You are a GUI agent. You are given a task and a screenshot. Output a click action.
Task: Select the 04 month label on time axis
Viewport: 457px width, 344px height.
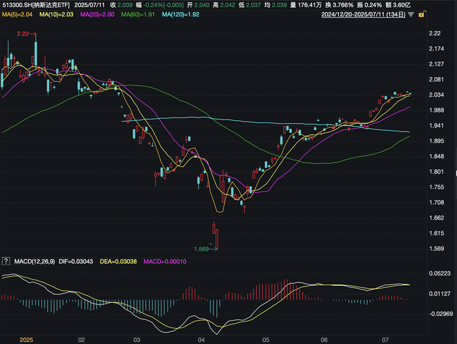[202, 339]
